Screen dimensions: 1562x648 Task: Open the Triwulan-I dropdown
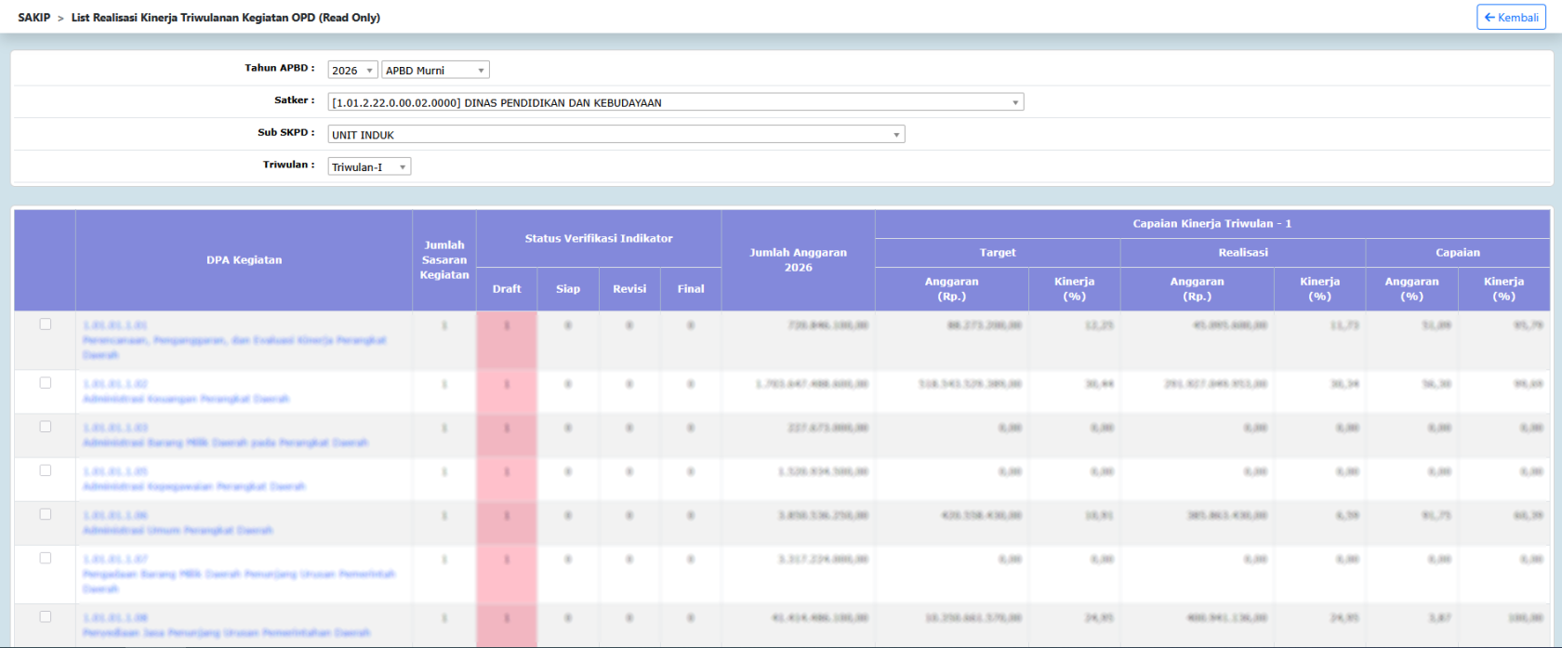point(369,166)
